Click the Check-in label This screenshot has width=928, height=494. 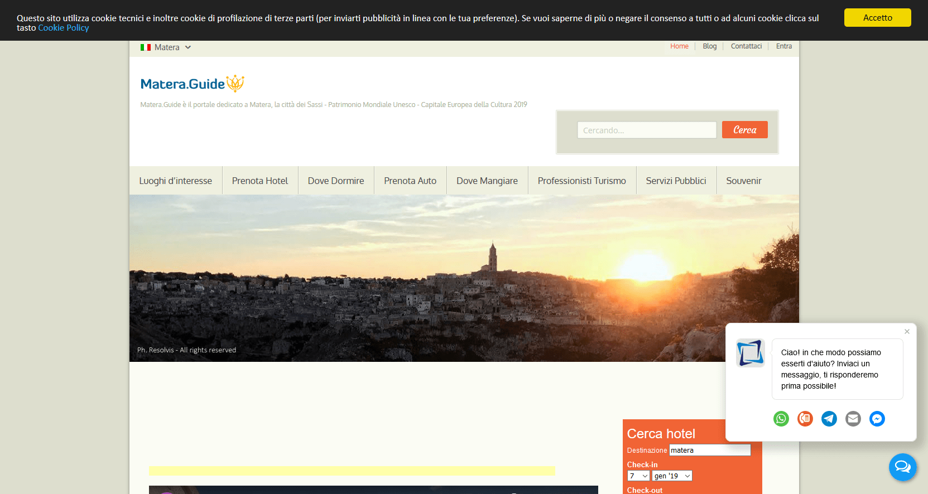642,464
